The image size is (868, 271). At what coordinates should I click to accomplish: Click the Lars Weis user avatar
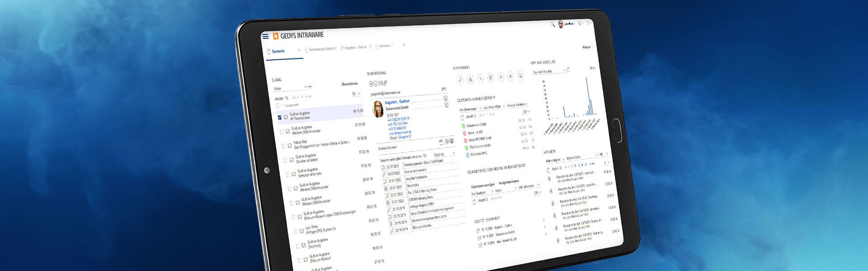coord(561,24)
